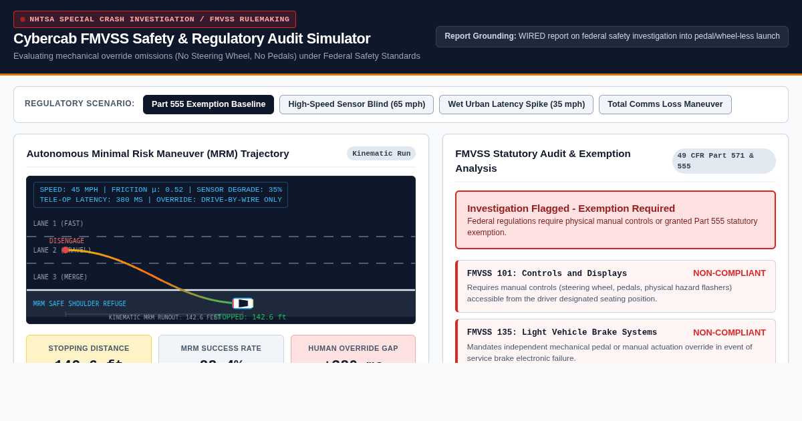Click the Cybercab FMVSS Safety & Regulatory Audit Simulator title

click(192, 39)
